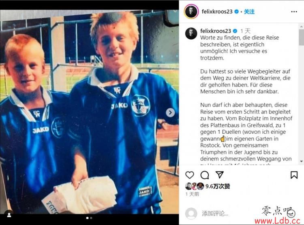
Task: Select the second carousel dot indicator
Action: (x=91, y=218)
